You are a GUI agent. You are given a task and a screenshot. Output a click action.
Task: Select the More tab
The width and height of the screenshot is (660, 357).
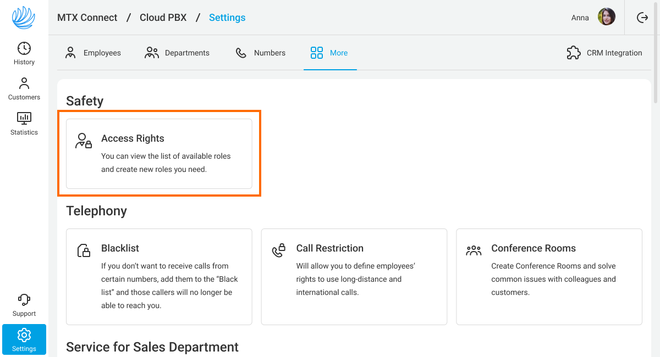click(x=329, y=53)
